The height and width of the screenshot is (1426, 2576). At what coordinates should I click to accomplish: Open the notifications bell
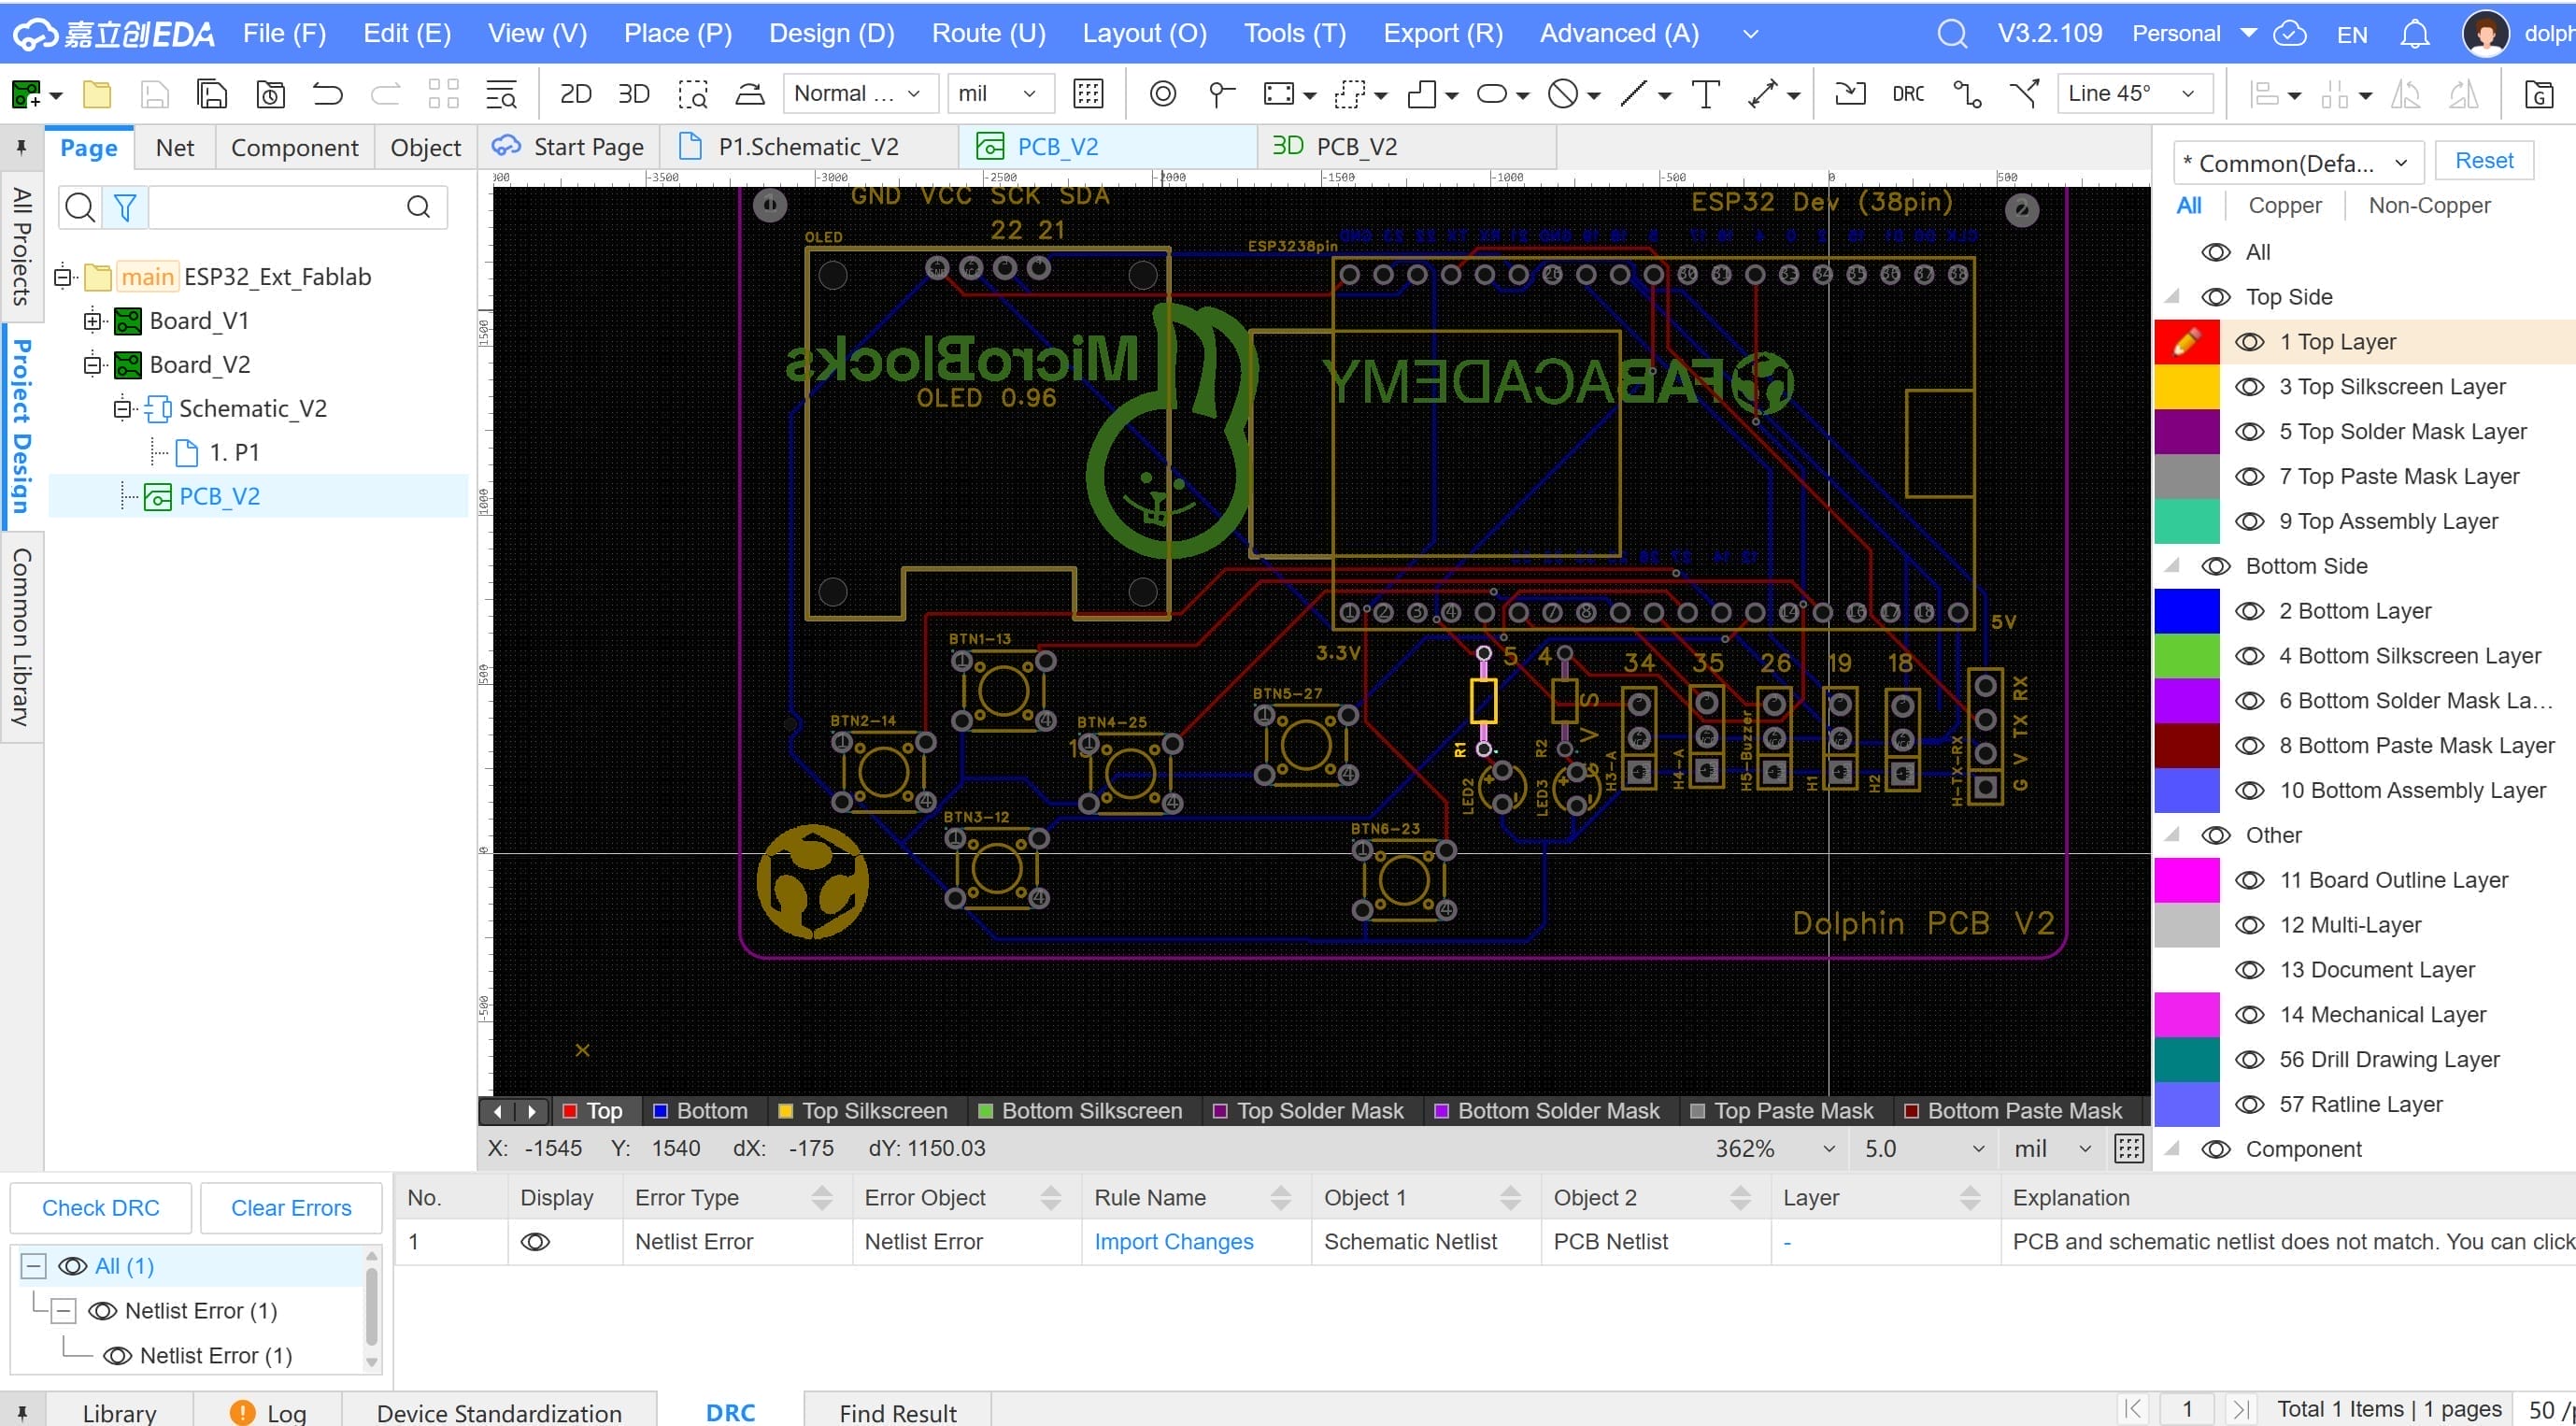click(2414, 34)
